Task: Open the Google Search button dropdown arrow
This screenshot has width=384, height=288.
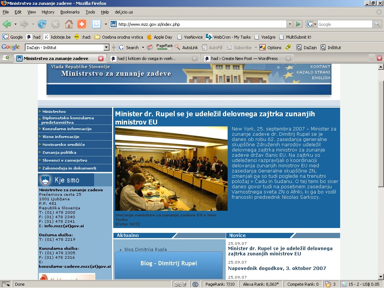Action: (x=143, y=48)
